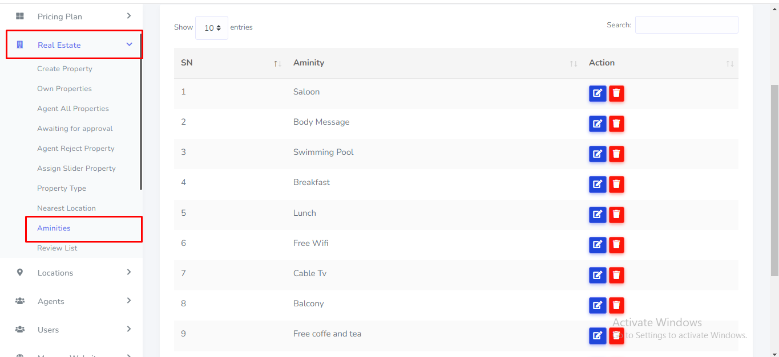Click the Real Estate building icon
The height and width of the screenshot is (357, 779).
tap(20, 45)
